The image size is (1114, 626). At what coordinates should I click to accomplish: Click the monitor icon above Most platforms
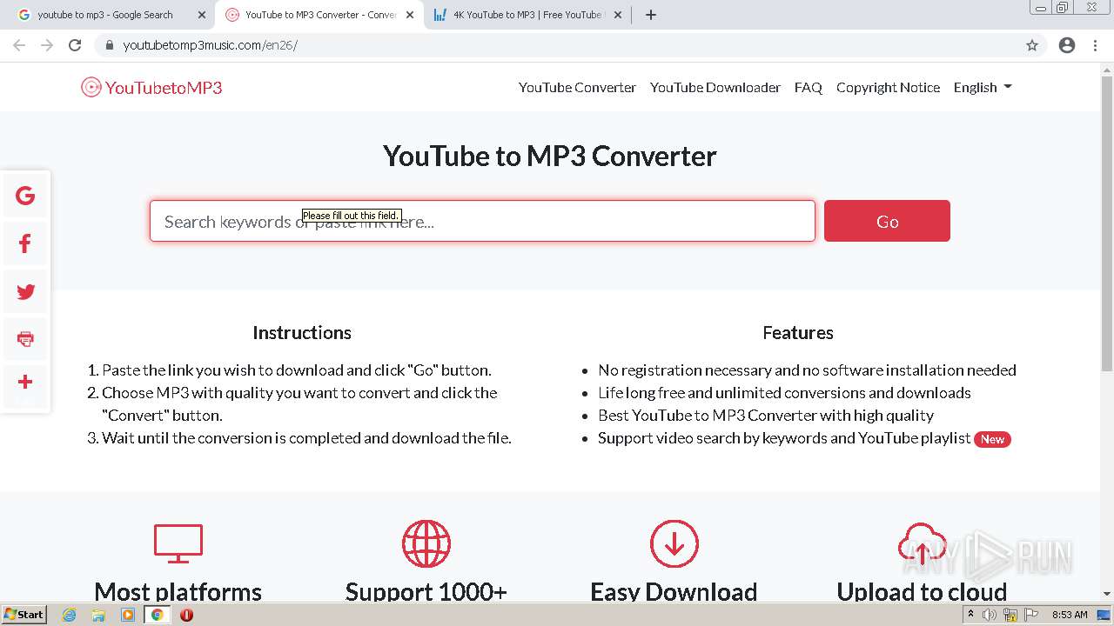pos(178,543)
